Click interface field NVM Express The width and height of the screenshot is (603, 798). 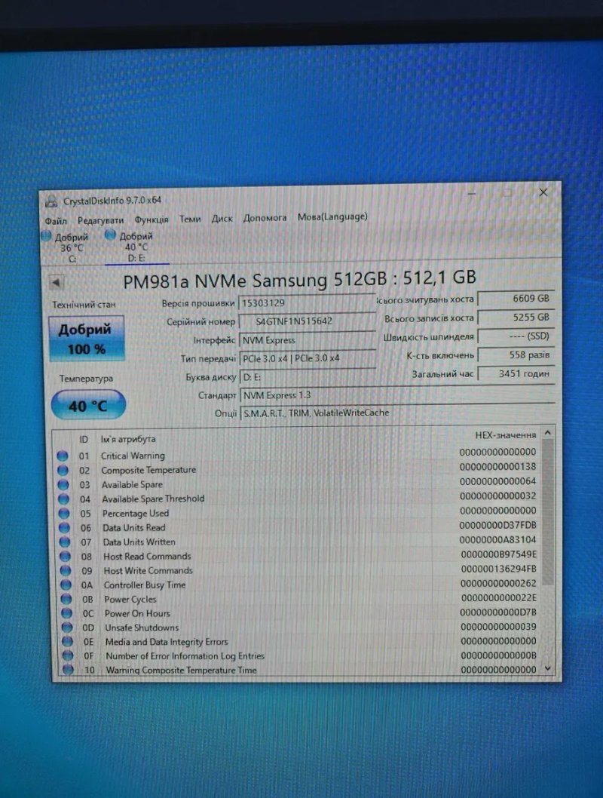(307, 340)
